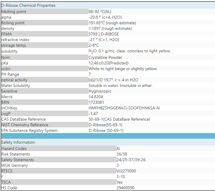Image resolution: width=215 pixels, height=191 pixels.
Task: Click the D-Ribose Chemical Properties header
Action: point(28,6)
